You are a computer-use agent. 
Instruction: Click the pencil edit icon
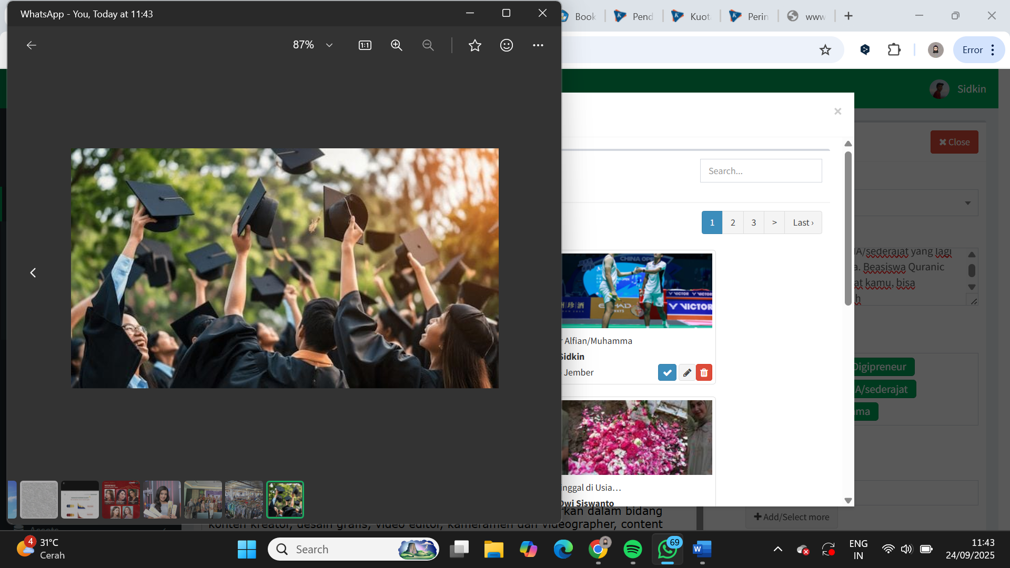pos(686,372)
